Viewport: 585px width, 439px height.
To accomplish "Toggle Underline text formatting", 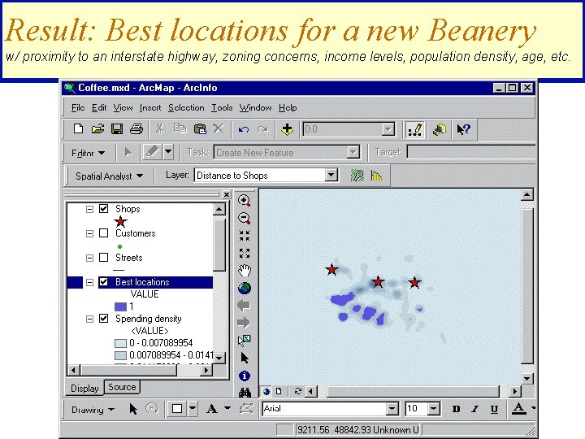I will (x=494, y=409).
